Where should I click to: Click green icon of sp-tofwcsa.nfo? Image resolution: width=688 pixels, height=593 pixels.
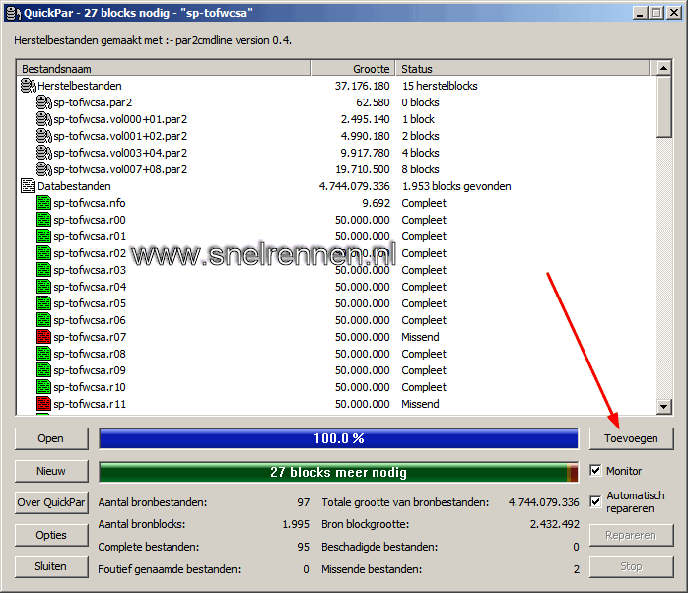pos(44,203)
